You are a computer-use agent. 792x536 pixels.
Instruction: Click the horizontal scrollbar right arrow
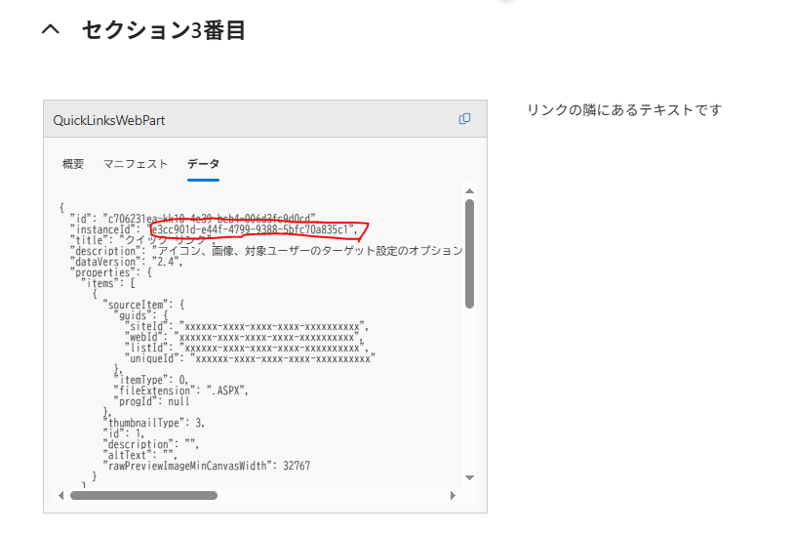[453, 495]
